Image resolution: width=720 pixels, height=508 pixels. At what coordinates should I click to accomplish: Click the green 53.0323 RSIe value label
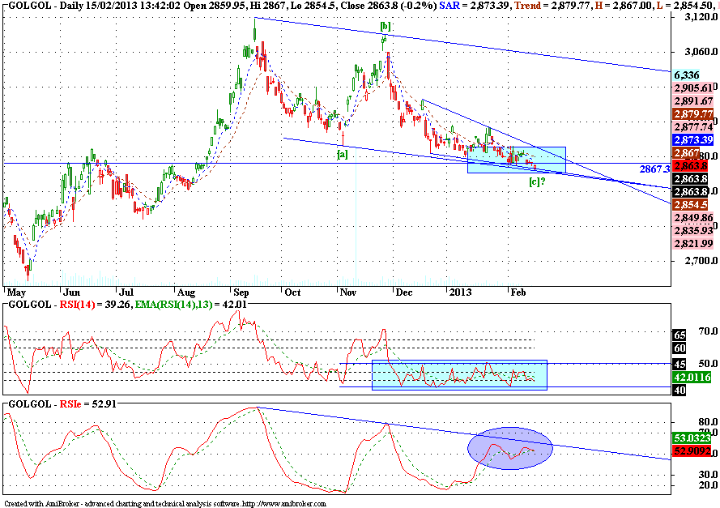(x=692, y=438)
